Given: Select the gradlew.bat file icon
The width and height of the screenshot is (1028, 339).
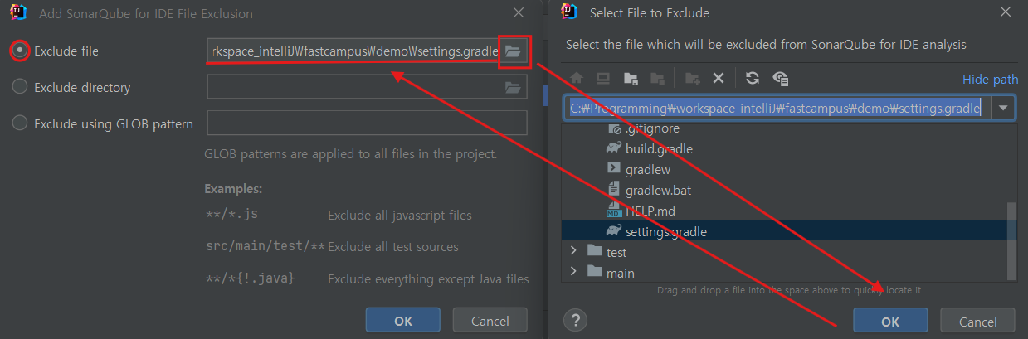Looking at the screenshot, I should click(614, 190).
